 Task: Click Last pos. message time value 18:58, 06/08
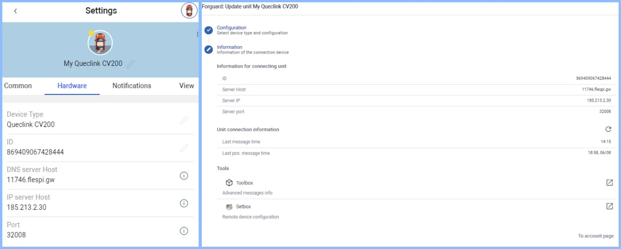pos(599,154)
